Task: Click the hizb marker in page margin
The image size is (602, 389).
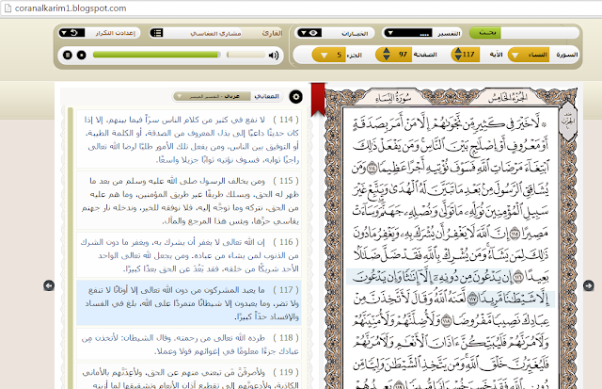Action: (x=568, y=121)
